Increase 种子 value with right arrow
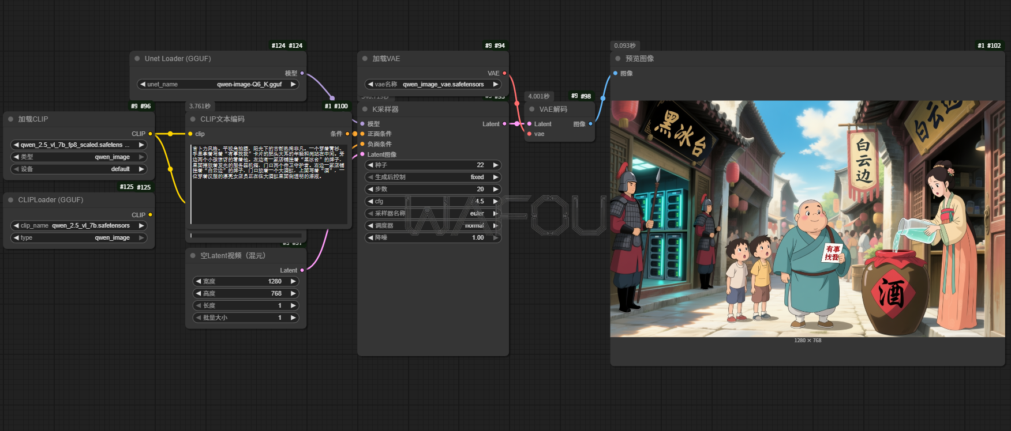 495,165
